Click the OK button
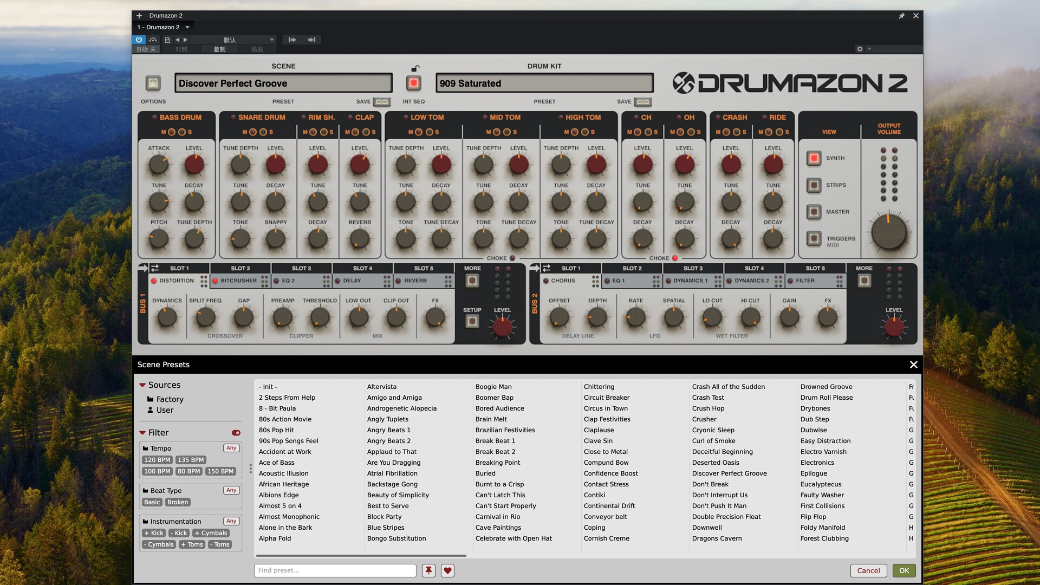This screenshot has height=585, width=1040. pyautogui.click(x=904, y=570)
